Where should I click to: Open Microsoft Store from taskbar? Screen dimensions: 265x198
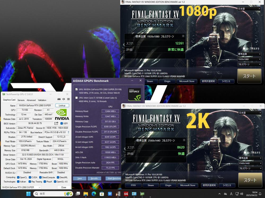tap(102, 194)
